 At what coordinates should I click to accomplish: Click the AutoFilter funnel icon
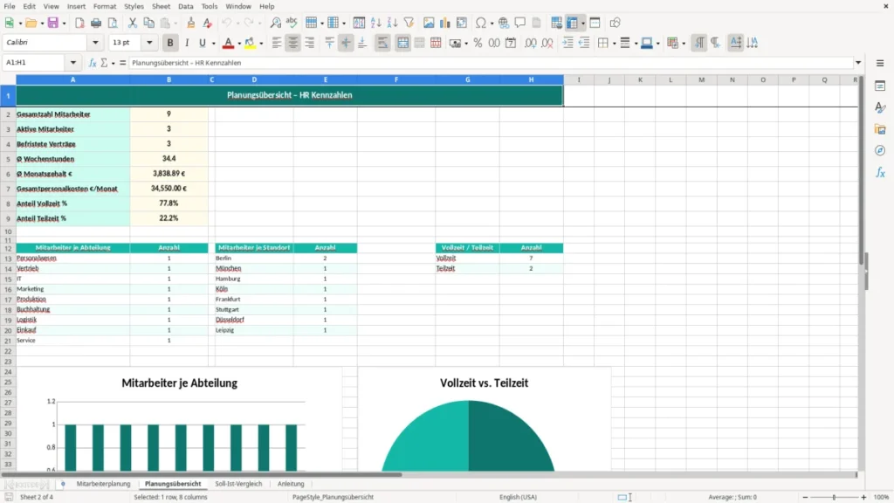coord(409,23)
